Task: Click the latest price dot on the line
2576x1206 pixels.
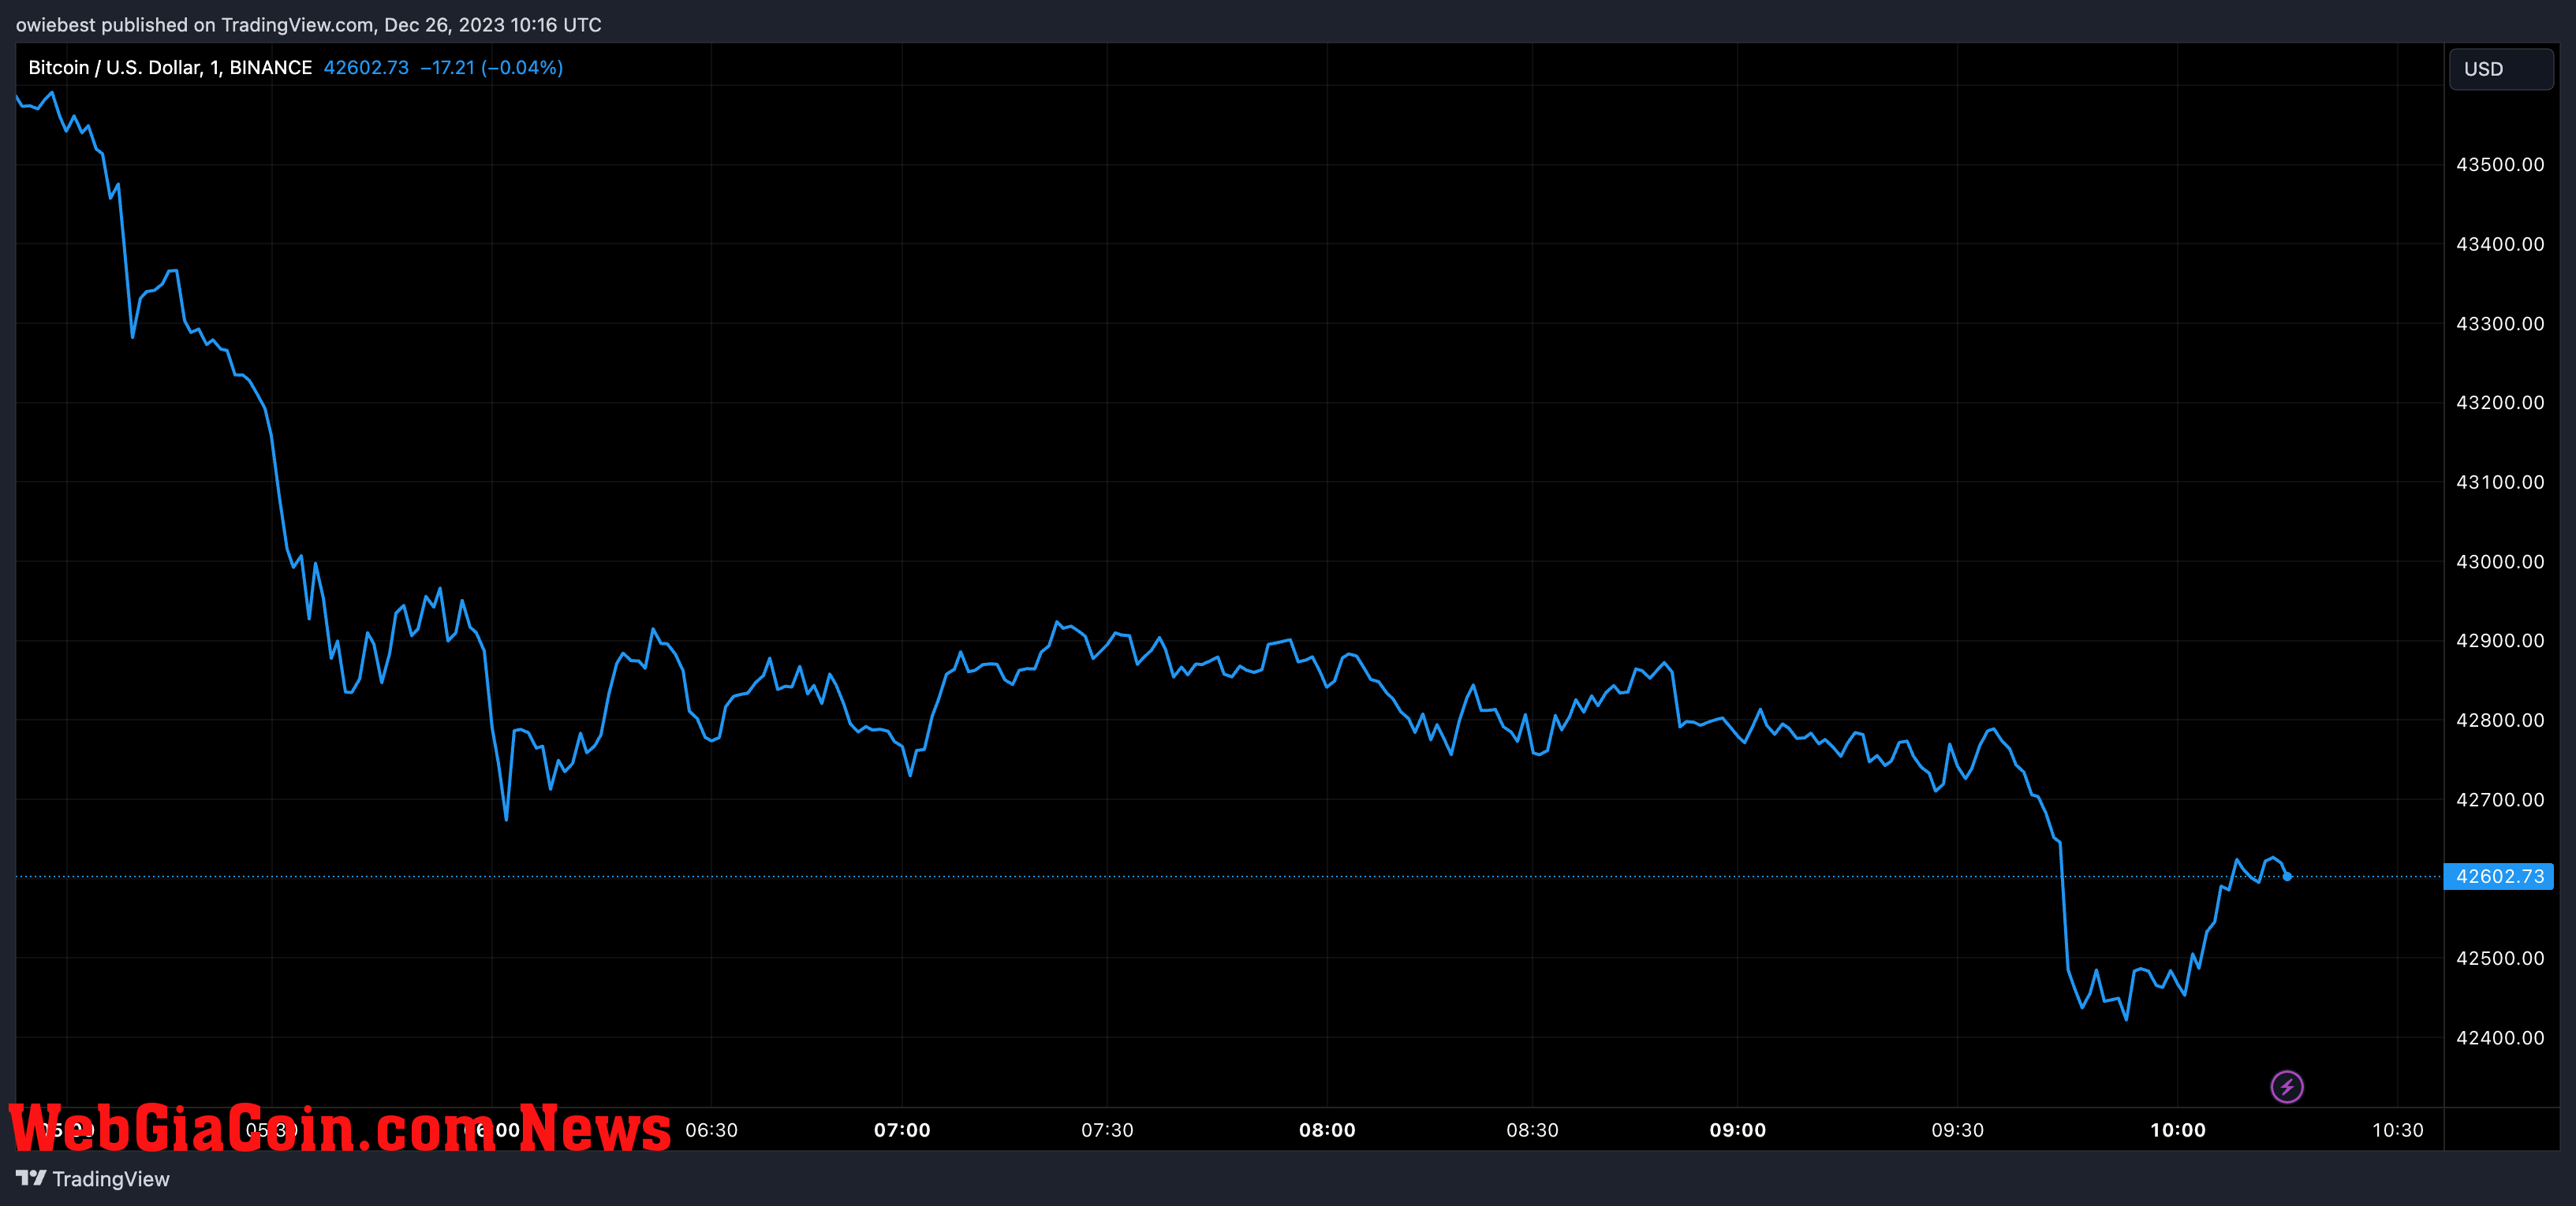Action: [2287, 877]
